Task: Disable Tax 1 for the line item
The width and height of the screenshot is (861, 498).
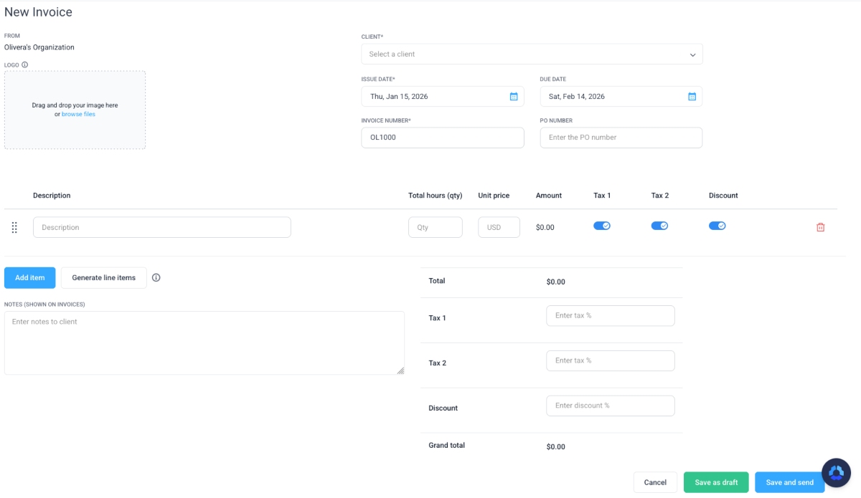Action: (601, 224)
